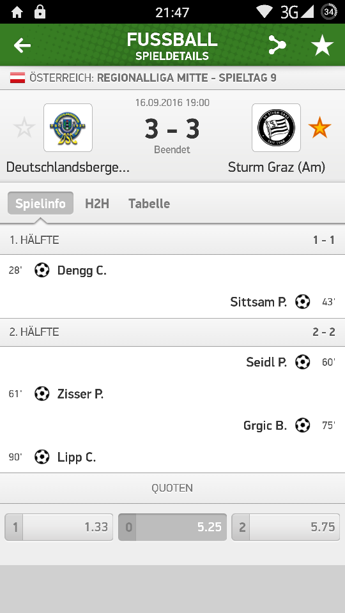Open Deutschlandsberger club logo
Image resolution: width=345 pixels, height=613 pixels.
point(68,128)
